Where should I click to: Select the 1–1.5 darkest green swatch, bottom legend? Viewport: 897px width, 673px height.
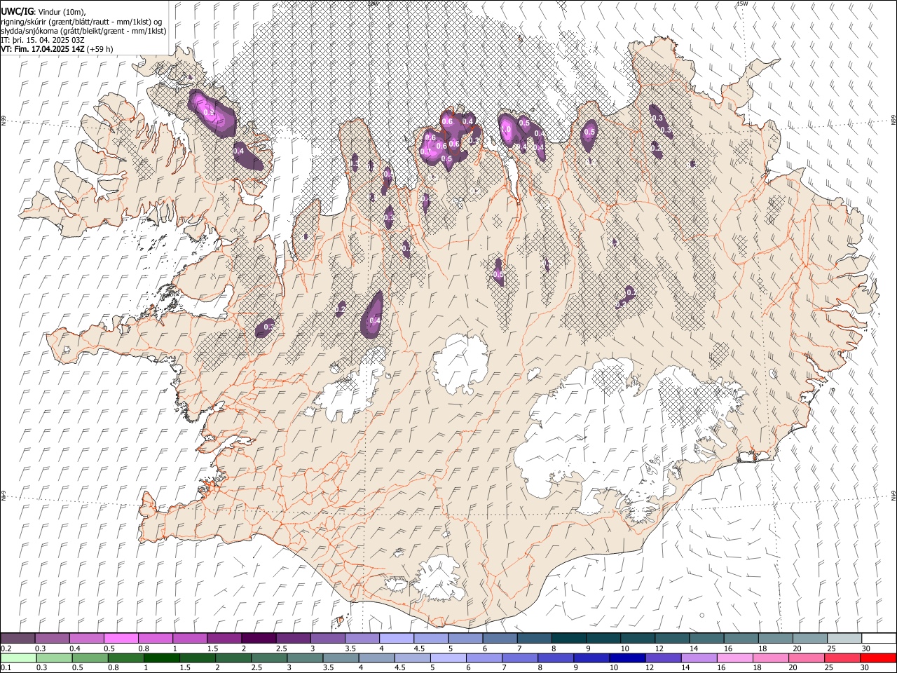coord(161,658)
